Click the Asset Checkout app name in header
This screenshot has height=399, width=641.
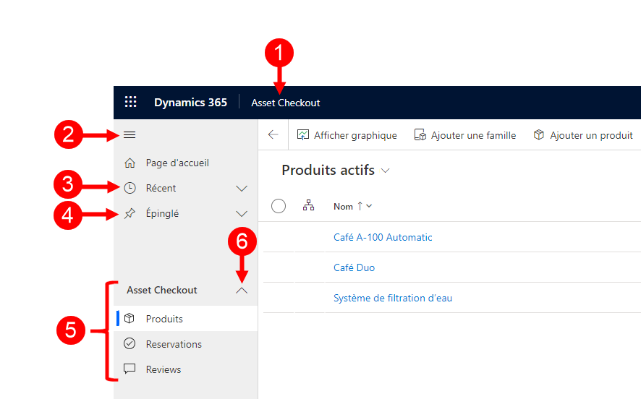pos(285,103)
